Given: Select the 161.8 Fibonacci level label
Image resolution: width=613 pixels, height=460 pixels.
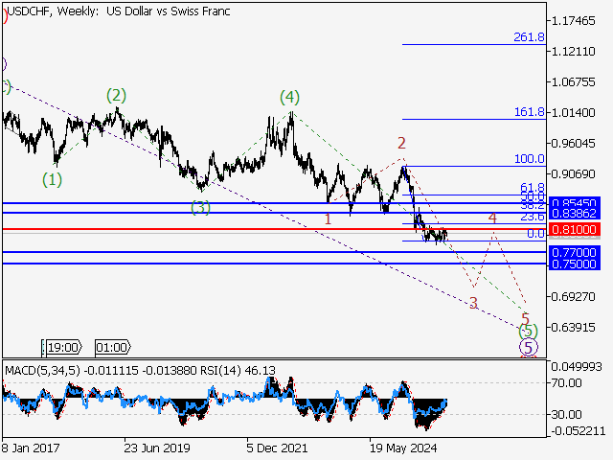Looking at the screenshot, I should point(529,112).
